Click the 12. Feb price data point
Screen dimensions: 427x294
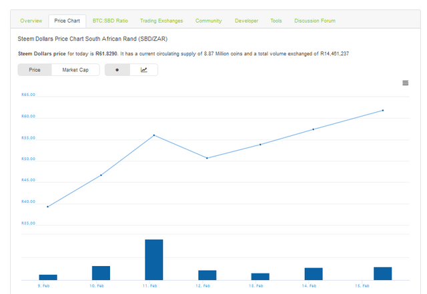coord(207,158)
